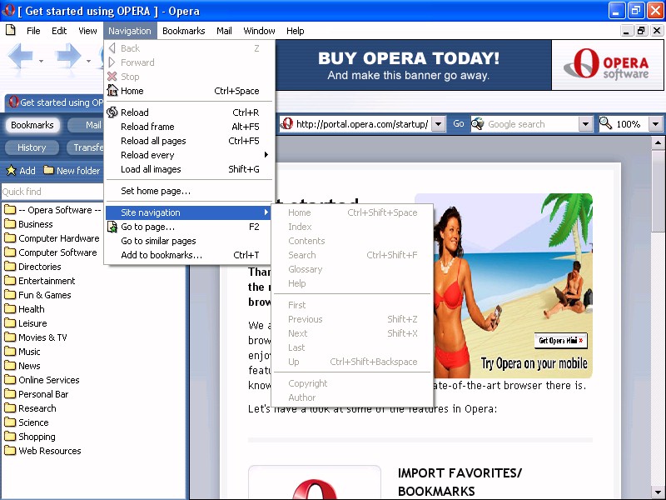Click the New folder icon in Bookmarks panel
The height and width of the screenshot is (500, 666).
[49, 171]
